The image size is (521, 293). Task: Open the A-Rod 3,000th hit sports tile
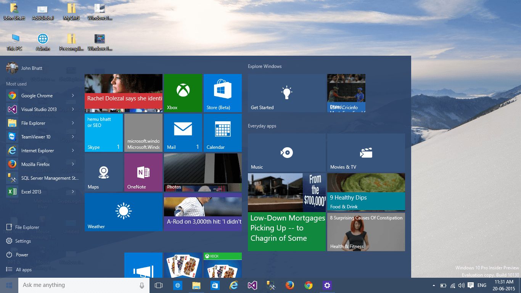point(203,212)
